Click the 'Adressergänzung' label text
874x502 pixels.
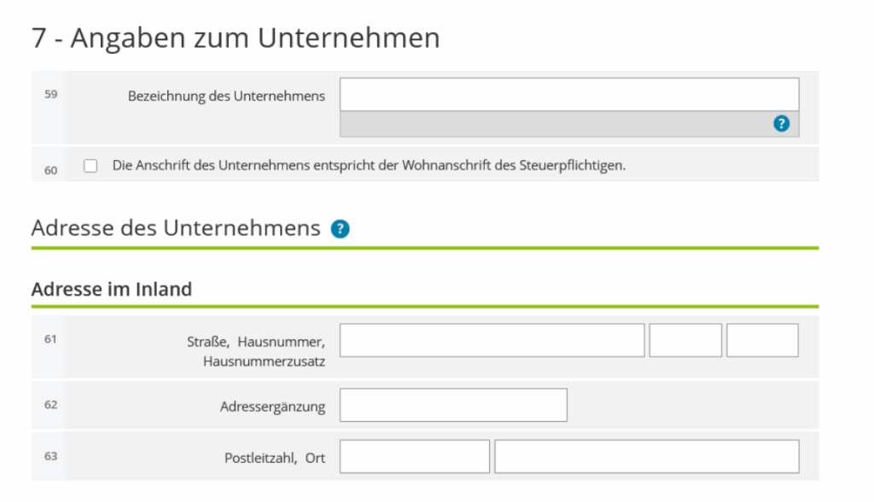(272, 407)
